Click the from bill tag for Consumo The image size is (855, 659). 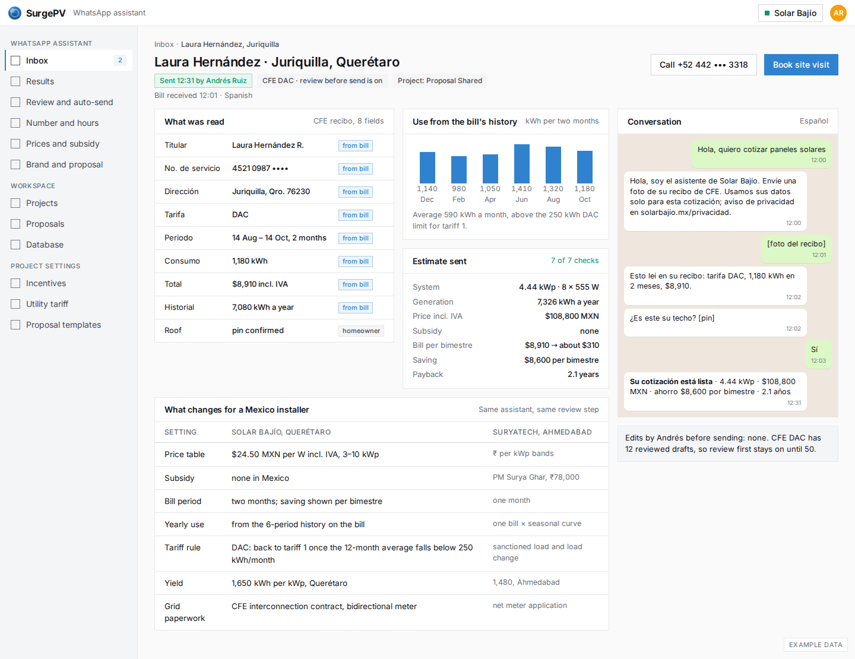click(356, 261)
